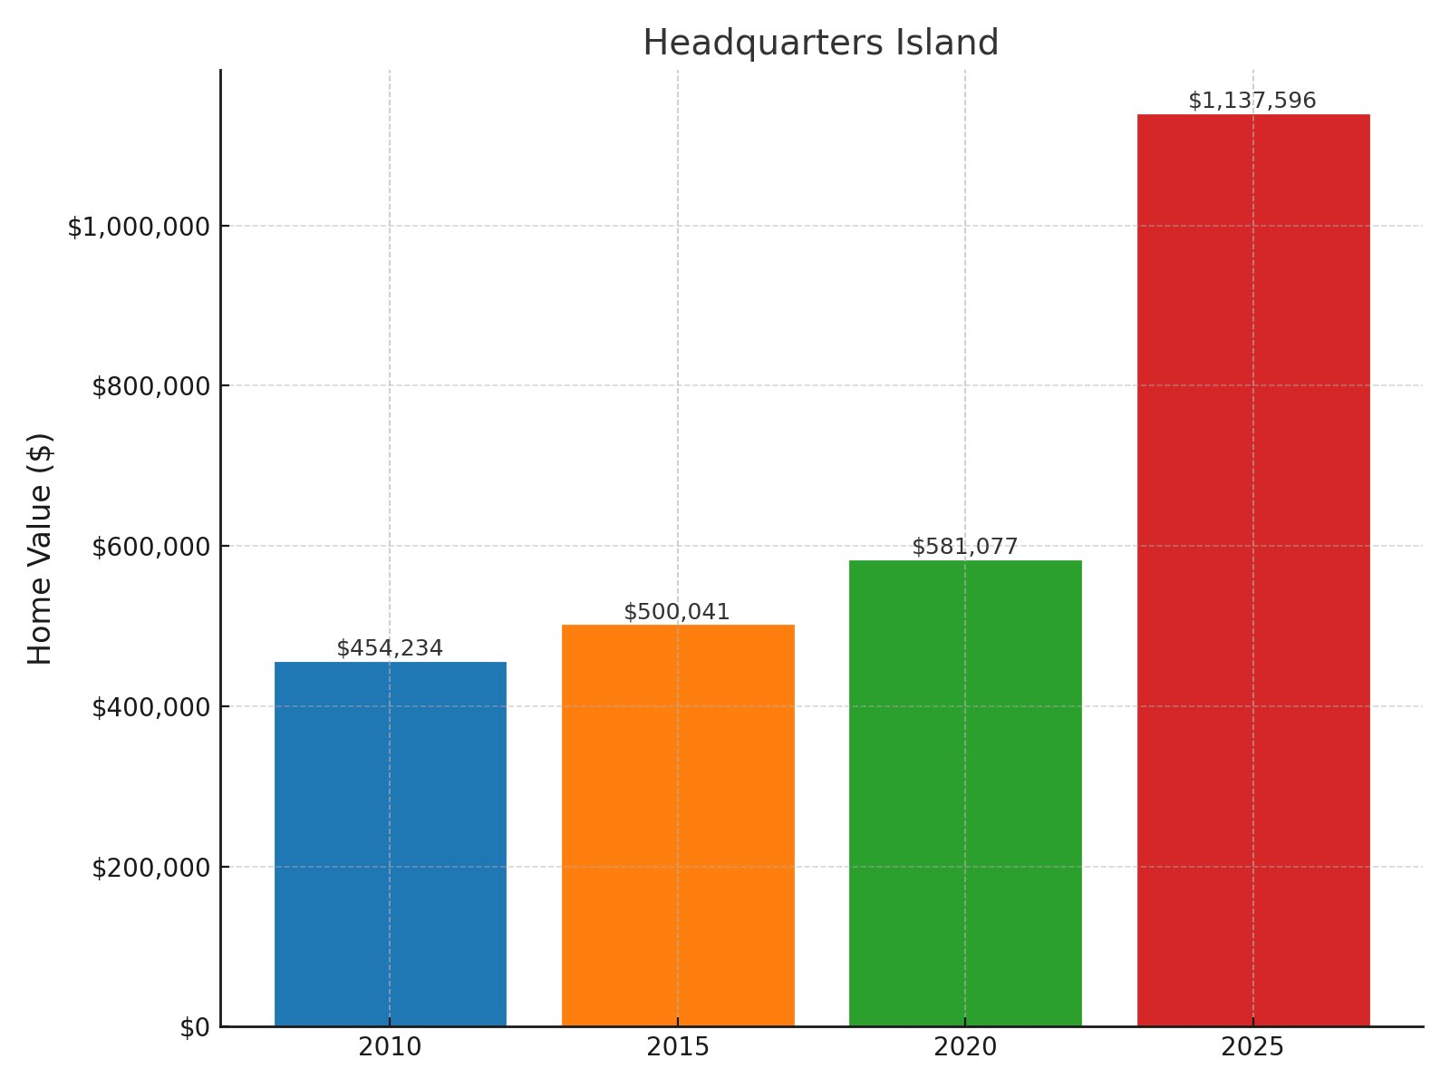Click the $400,000 y-axis tick label
This screenshot has height=1088, width=1450.
pyautogui.click(x=150, y=707)
